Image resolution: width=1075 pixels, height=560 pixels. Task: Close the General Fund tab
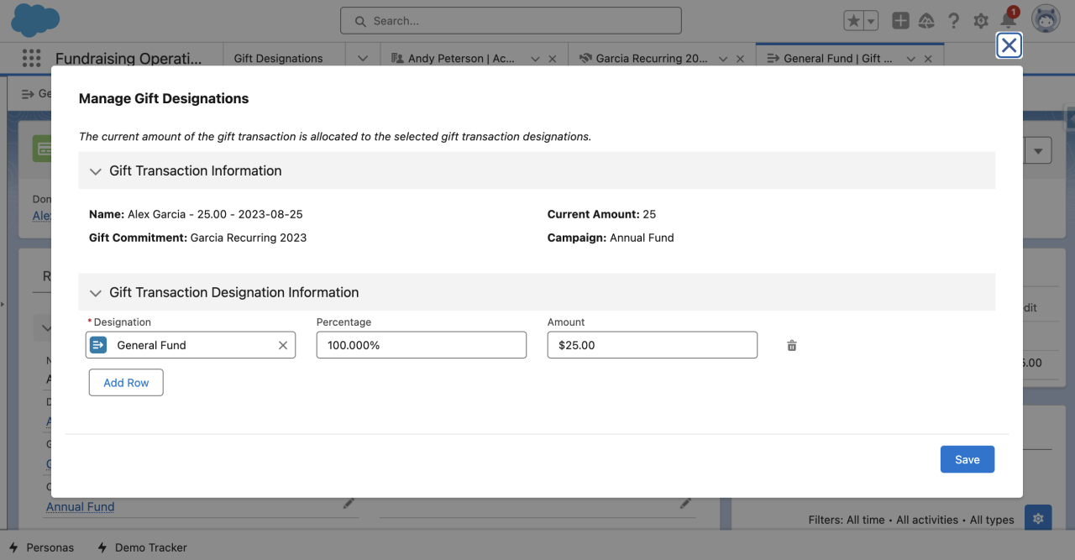point(928,59)
